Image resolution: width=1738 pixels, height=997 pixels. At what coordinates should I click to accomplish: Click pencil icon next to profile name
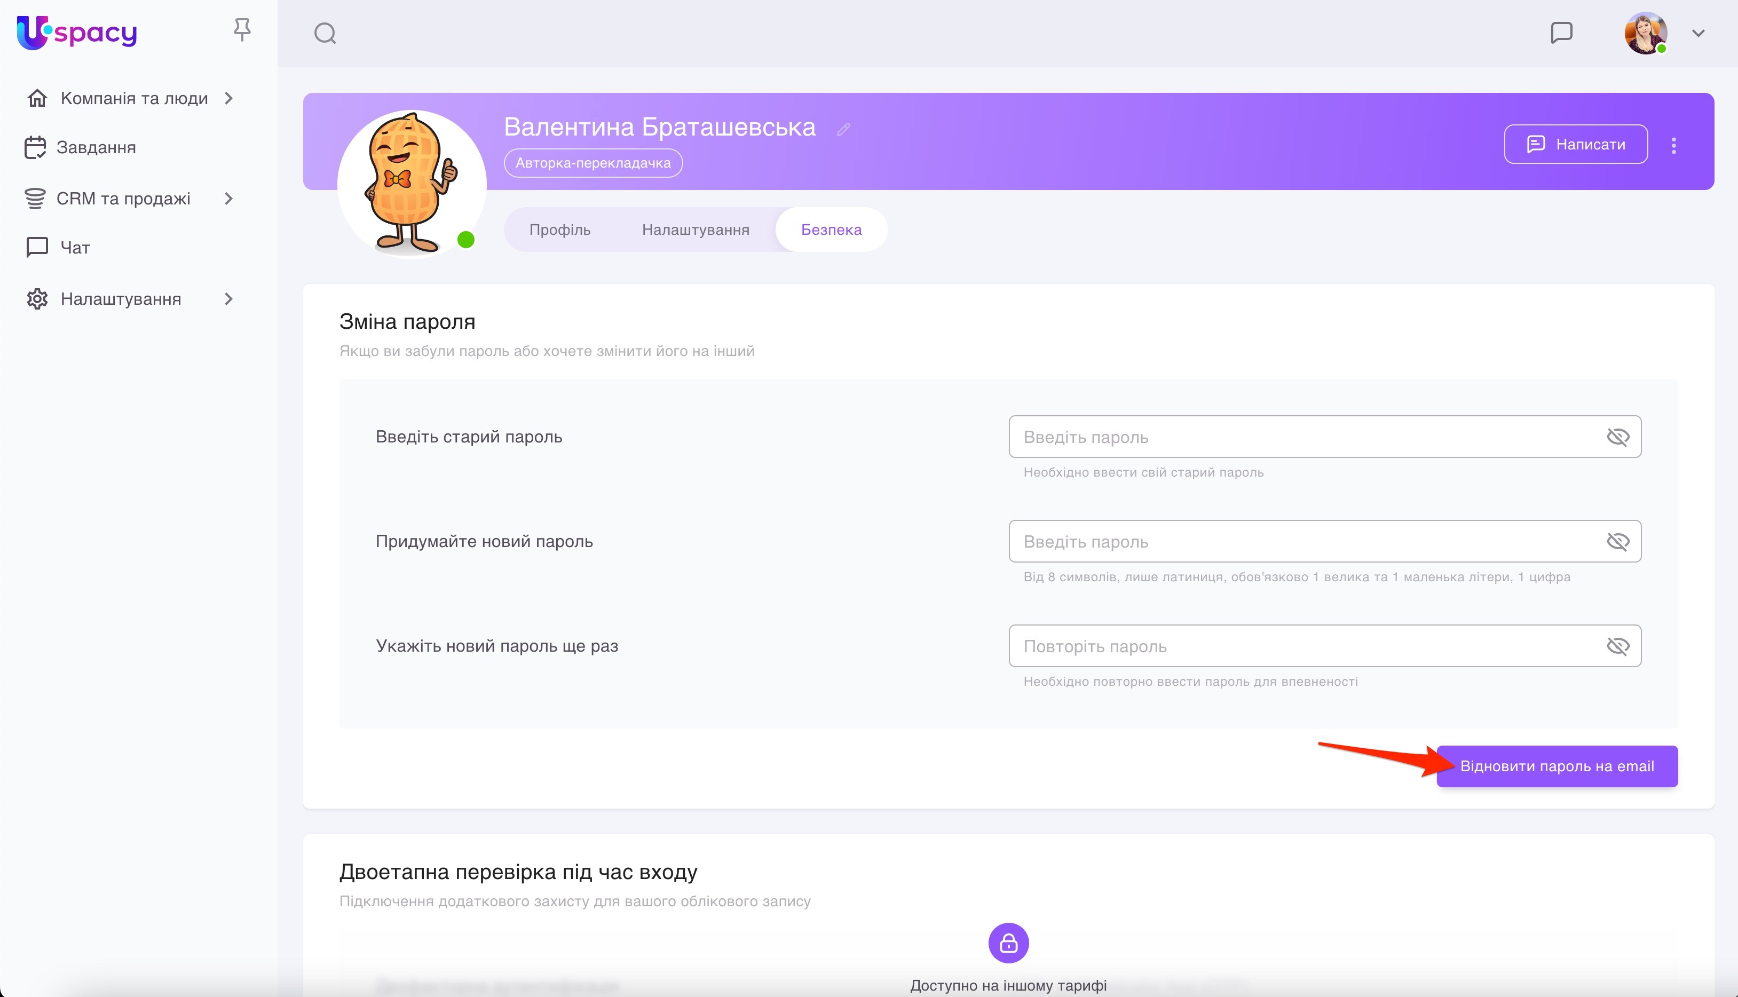[x=843, y=129]
